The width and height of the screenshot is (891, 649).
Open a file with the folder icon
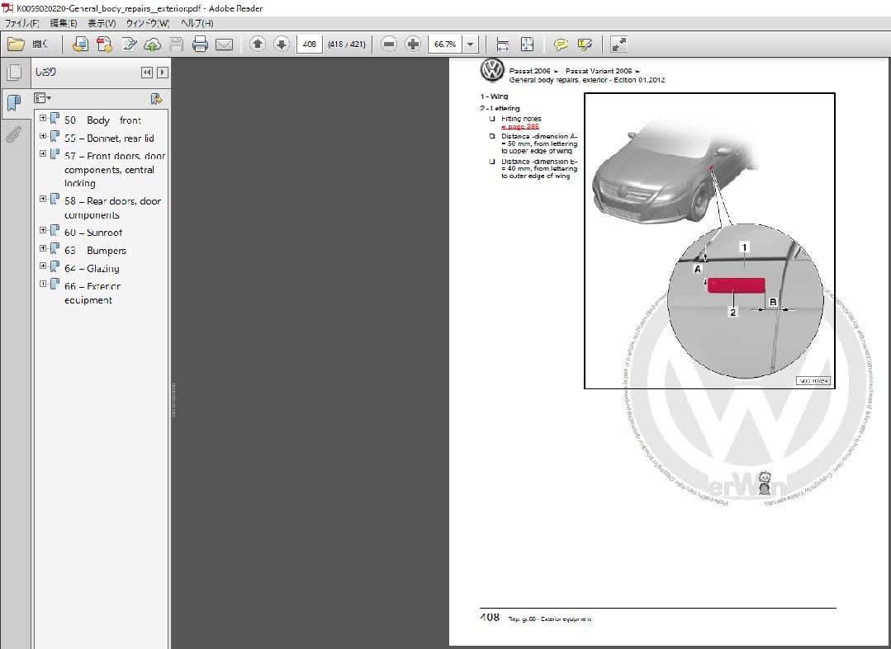click(x=16, y=45)
